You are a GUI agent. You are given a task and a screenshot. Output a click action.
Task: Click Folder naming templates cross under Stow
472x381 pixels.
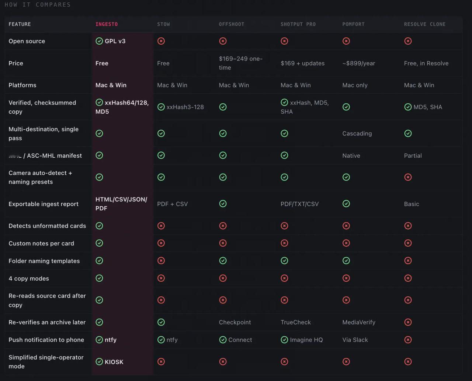pos(161,261)
